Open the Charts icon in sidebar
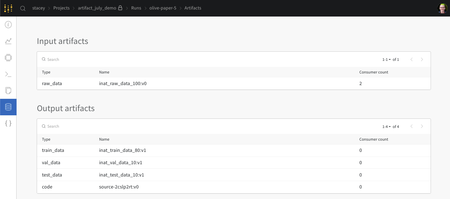450x199 pixels. click(x=8, y=41)
